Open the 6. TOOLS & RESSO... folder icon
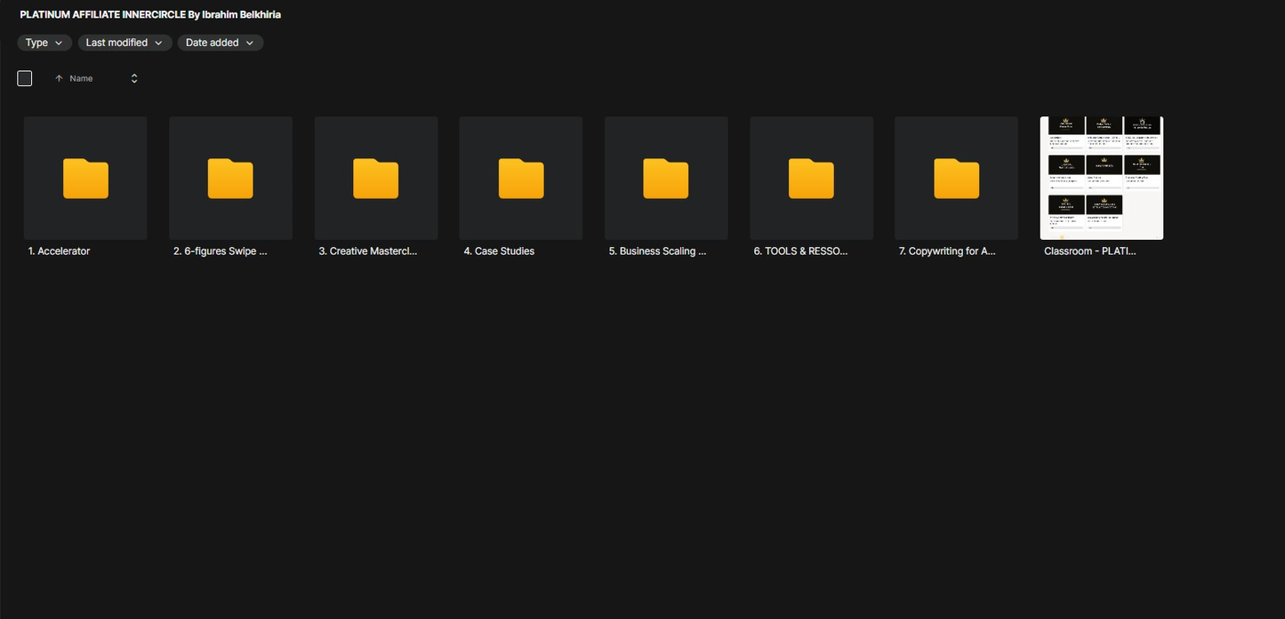 pos(812,178)
